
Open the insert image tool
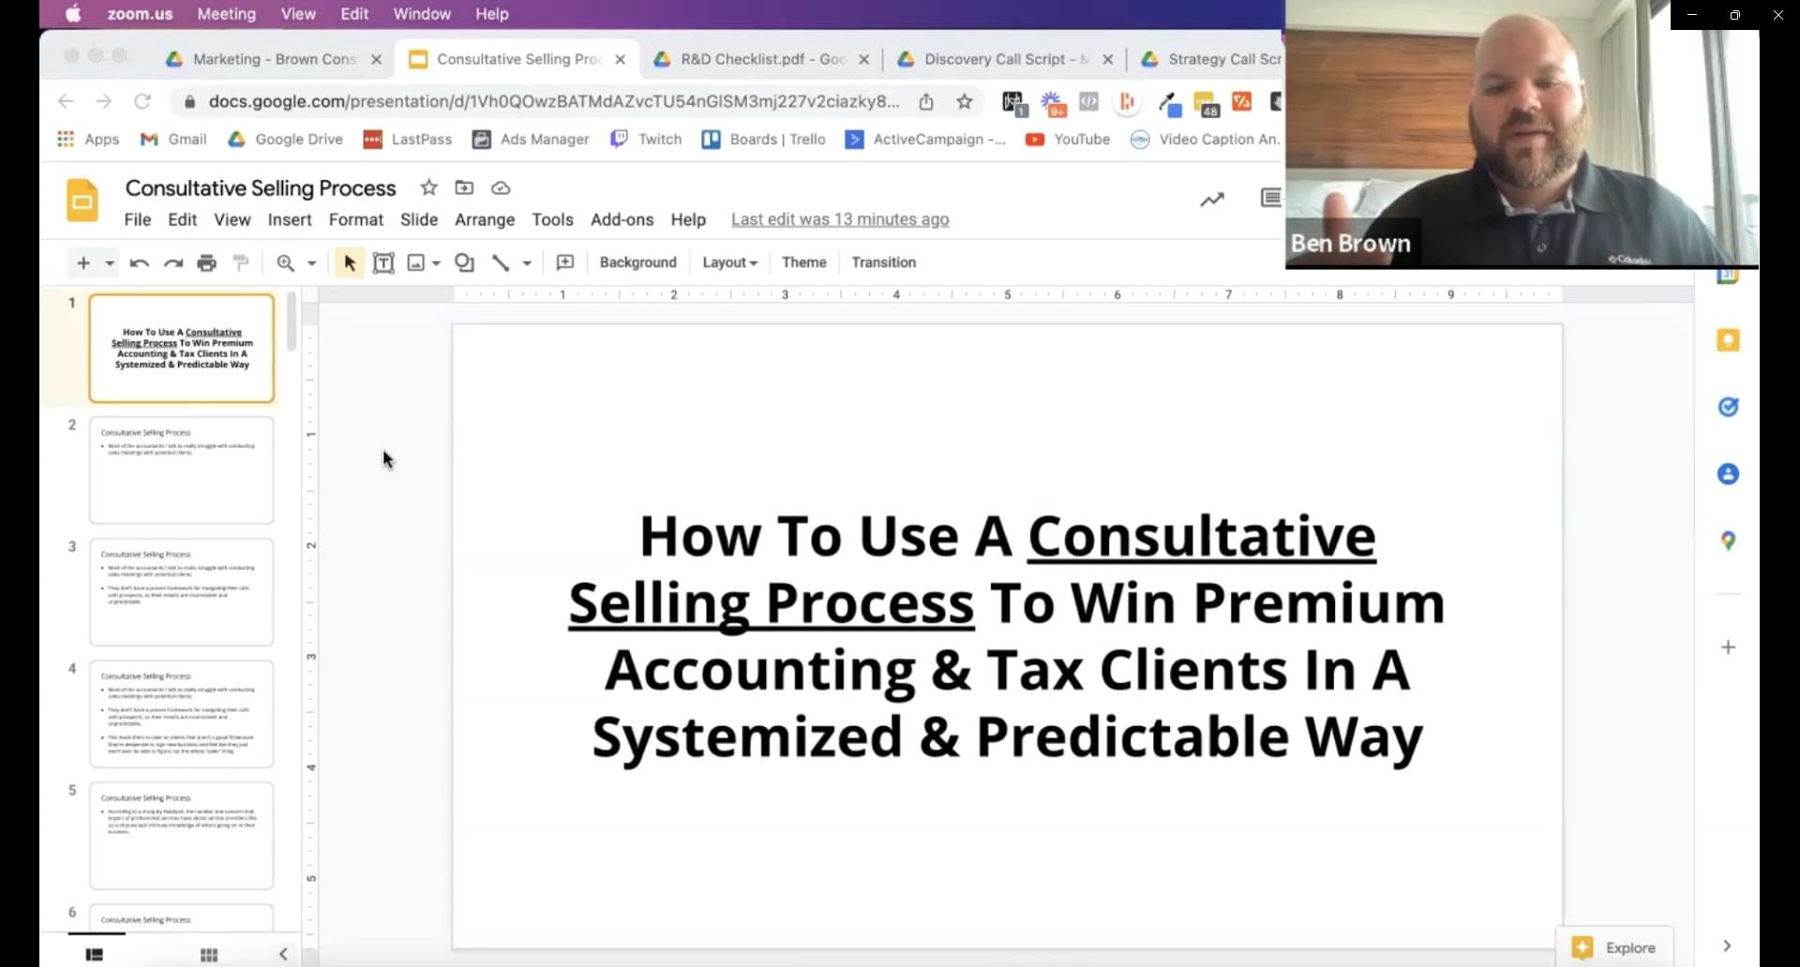pyautogui.click(x=417, y=262)
